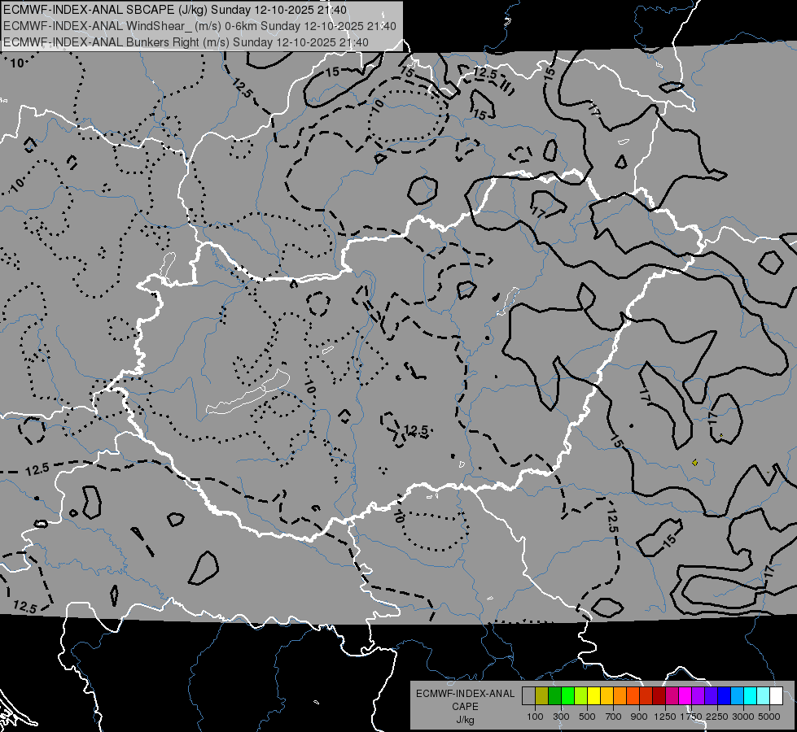797x732 pixels.
Task: Click the legend value 100
Action: coord(535,717)
